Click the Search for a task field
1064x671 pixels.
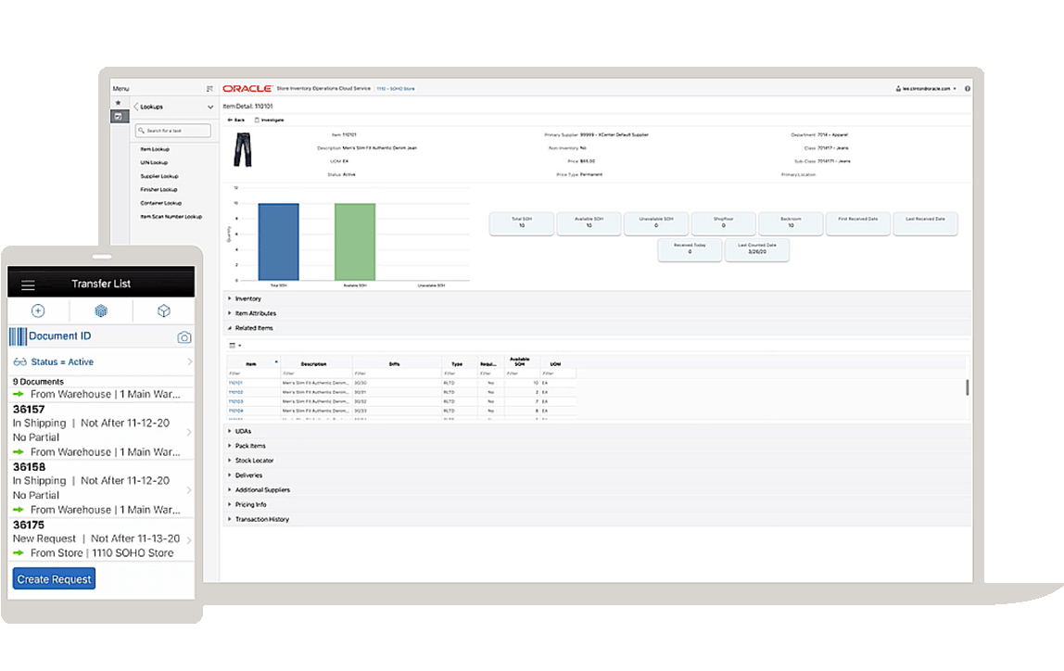tap(172, 130)
